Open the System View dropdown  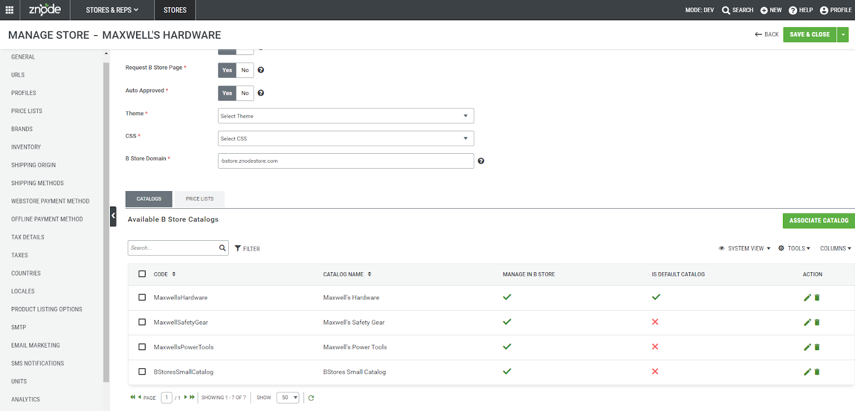(744, 249)
